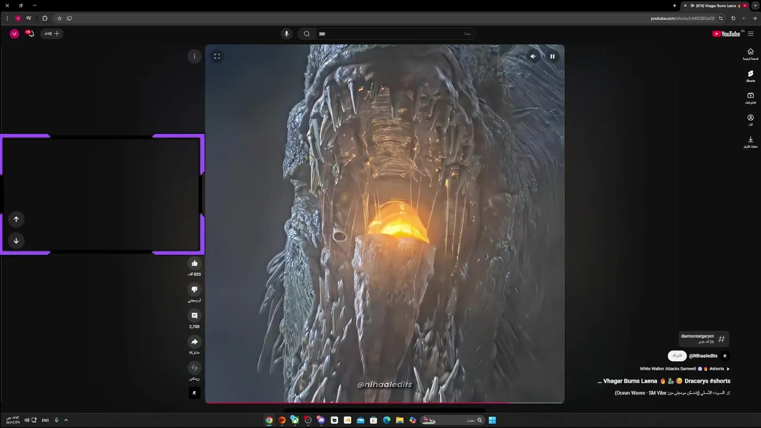This screenshot has width=761, height=428.
Task: Start voice search with the microphone
Action: click(x=287, y=34)
